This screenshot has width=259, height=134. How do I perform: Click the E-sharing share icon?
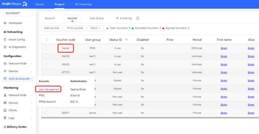point(117,18)
